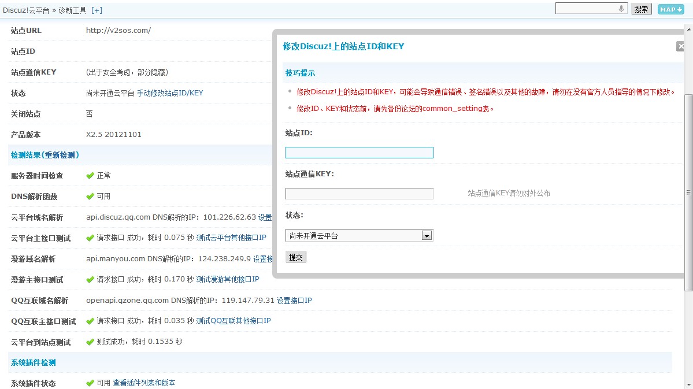Screen dimensions: 693x389
Task: Open the 状态 dropdown showing 尚未开通云平台
Action: pos(360,236)
